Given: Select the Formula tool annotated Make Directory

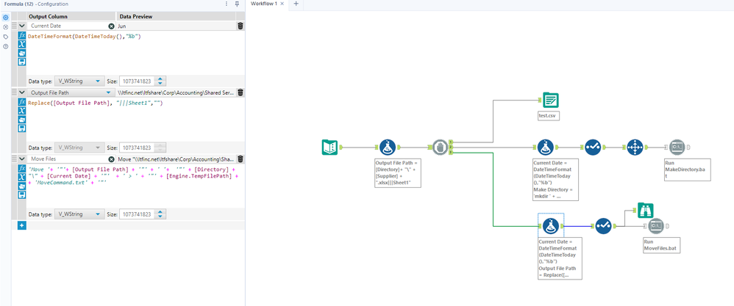Looking at the screenshot, I should pyautogui.click(x=544, y=147).
